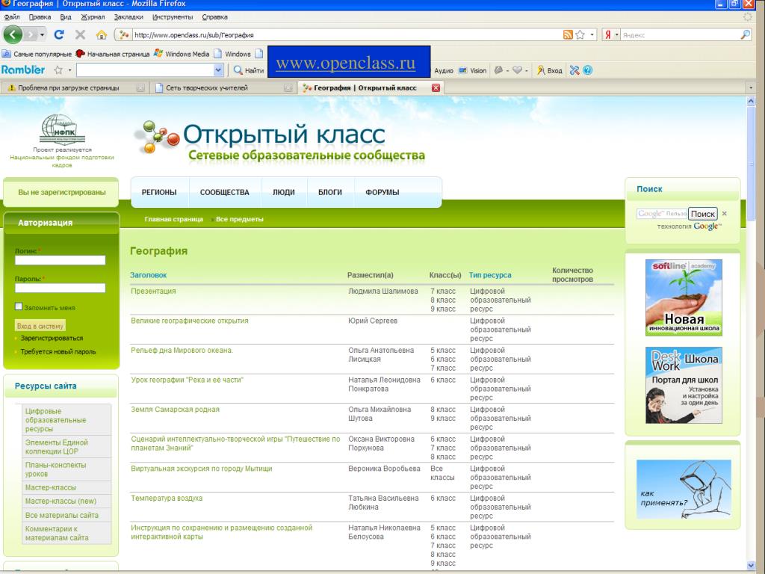Close the География tab with red X

[x=436, y=88]
